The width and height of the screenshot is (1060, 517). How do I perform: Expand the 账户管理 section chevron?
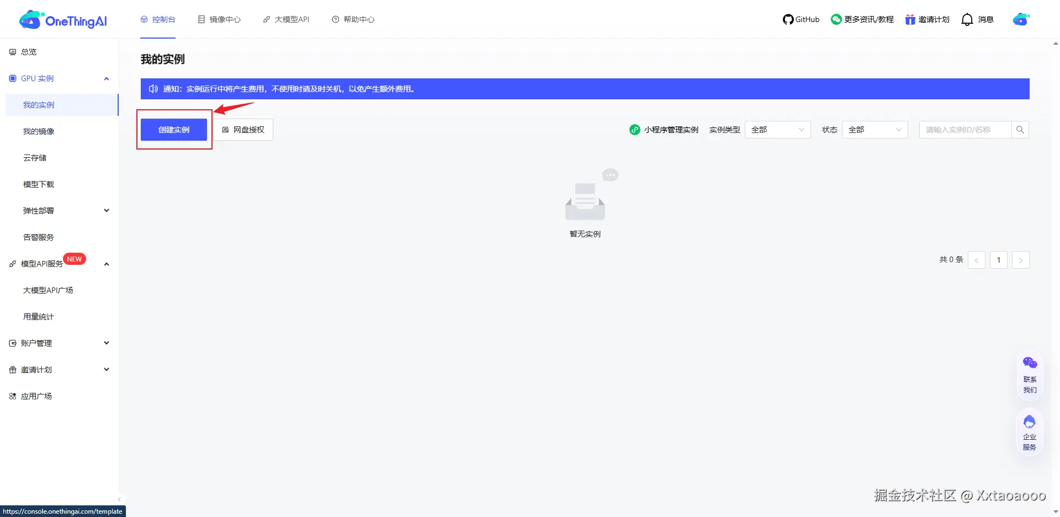(x=107, y=343)
